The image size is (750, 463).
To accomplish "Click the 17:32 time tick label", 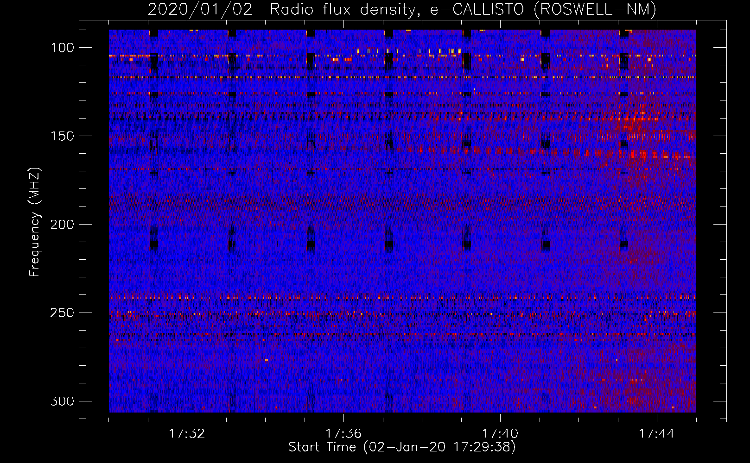I will [x=187, y=434].
